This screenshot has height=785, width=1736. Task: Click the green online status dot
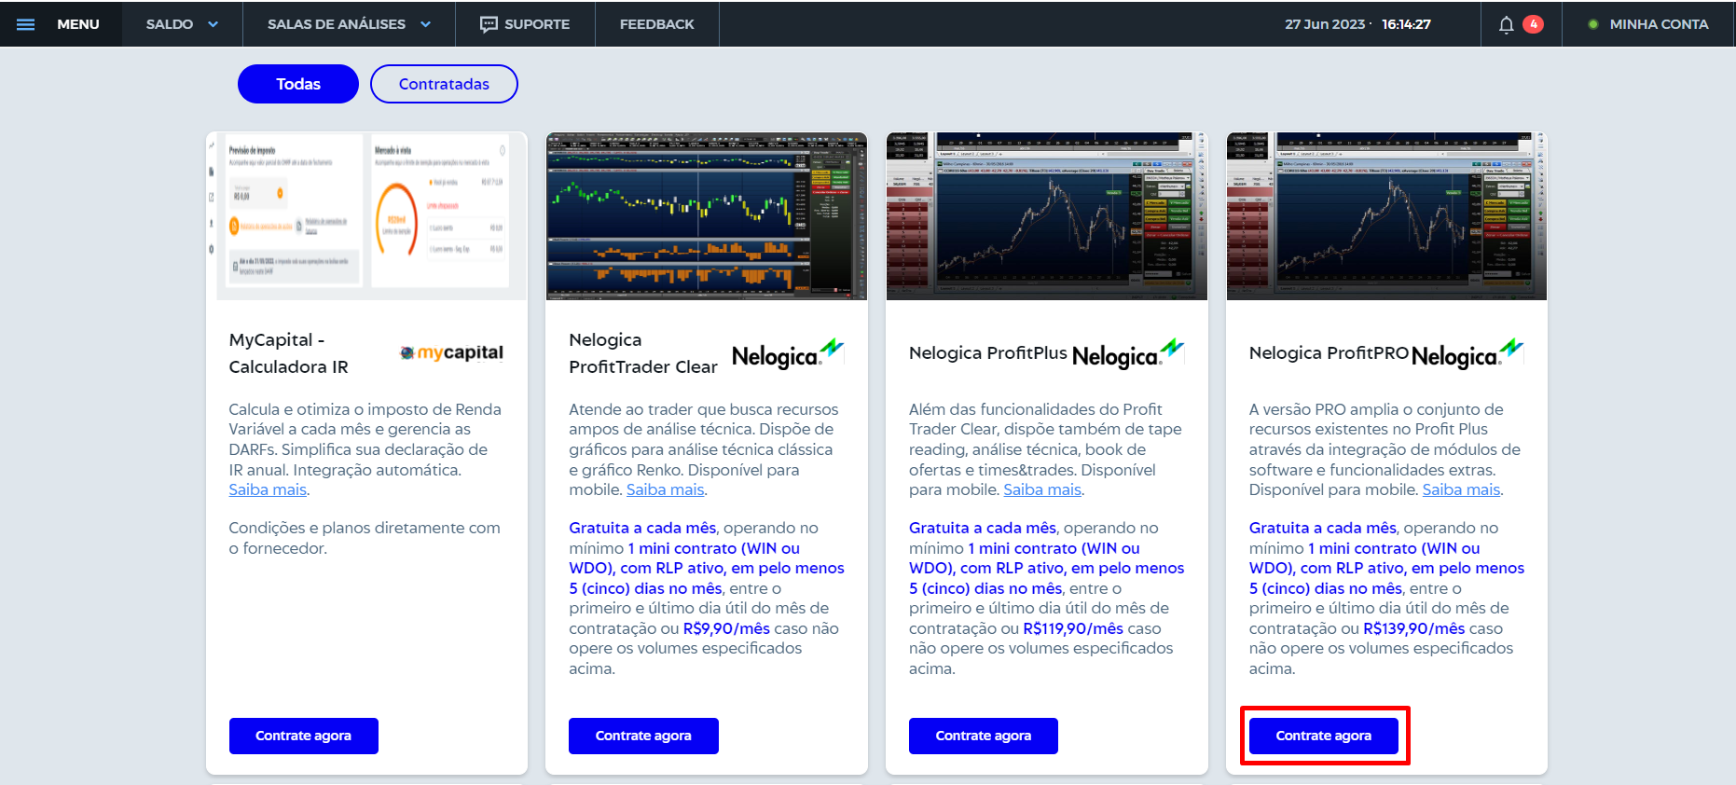pyautogui.click(x=1593, y=24)
